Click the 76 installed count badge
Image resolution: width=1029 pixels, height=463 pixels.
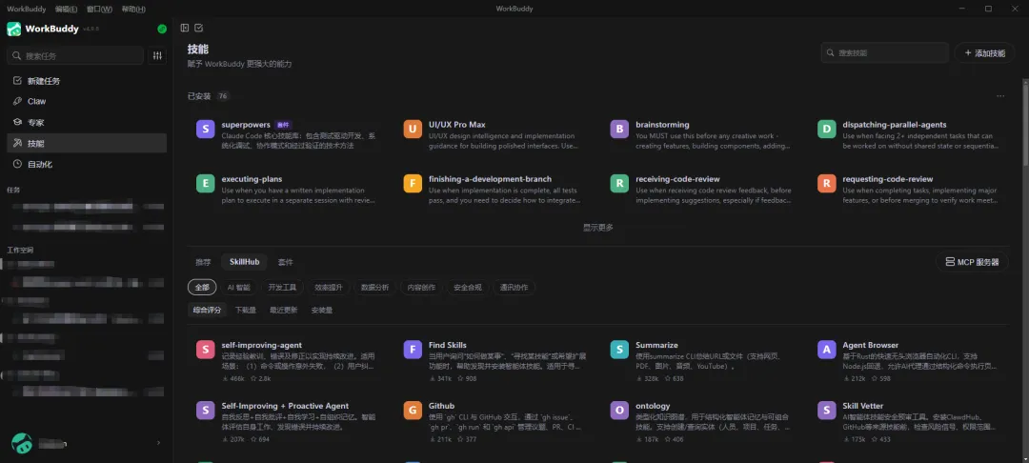tap(222, 96)
